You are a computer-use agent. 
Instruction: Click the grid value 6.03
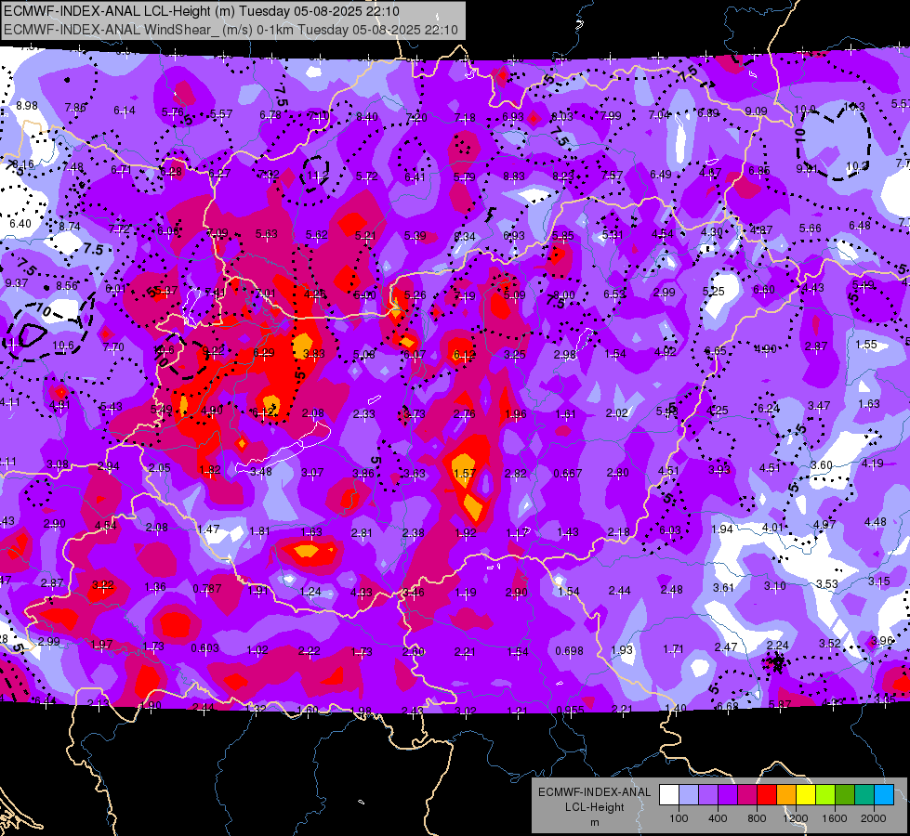670,530
